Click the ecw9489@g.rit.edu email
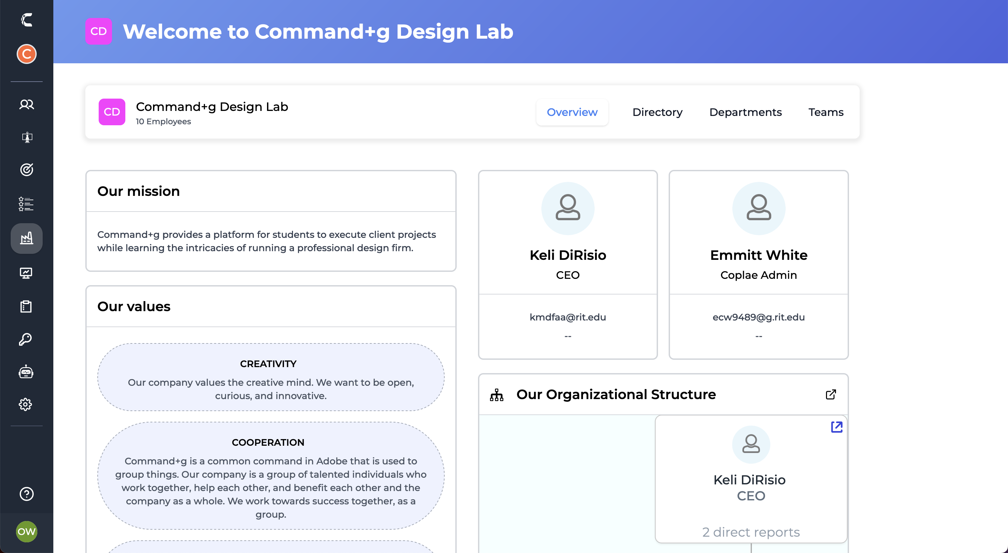The height and width of the screenshot is (553, 1008). (x=758, y=317)
